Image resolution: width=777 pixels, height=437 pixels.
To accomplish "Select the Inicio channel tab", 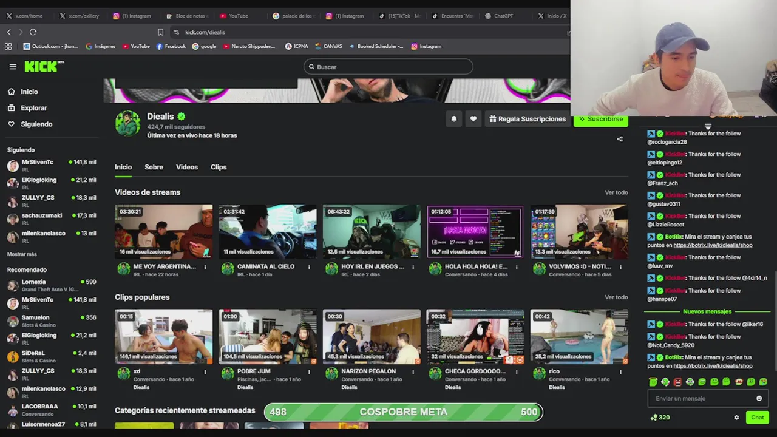I will coord(123,167).
